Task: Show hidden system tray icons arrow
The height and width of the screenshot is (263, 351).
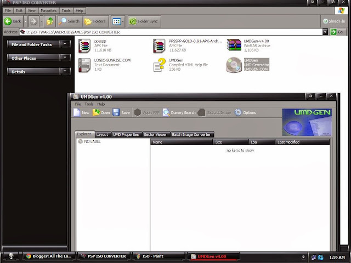Action: (303, 257)
